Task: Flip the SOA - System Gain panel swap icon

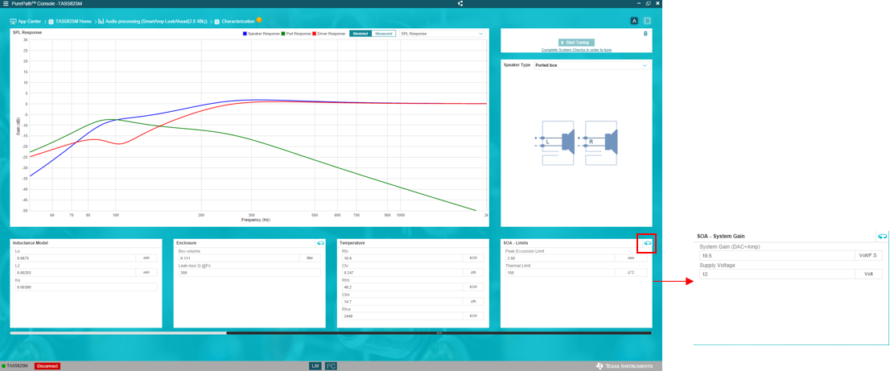Action: [x=882, y=236]
